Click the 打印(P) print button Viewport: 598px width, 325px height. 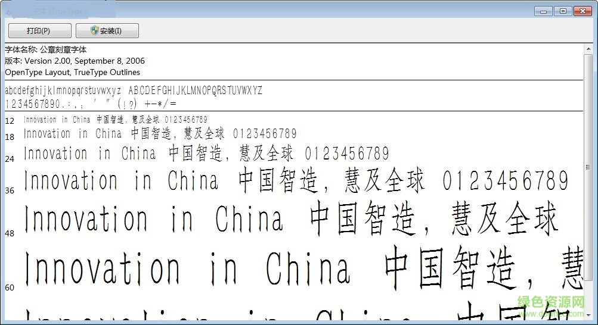pyautogui.click(x=40, y=31)
